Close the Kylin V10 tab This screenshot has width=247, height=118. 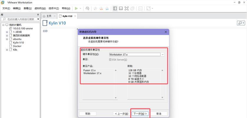pos(75,16)
